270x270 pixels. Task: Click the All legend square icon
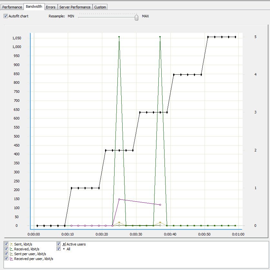coord(64,249)
